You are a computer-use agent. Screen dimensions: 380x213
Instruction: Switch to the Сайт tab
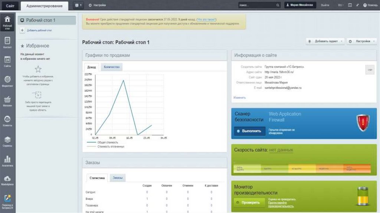(x=10, y=6)
